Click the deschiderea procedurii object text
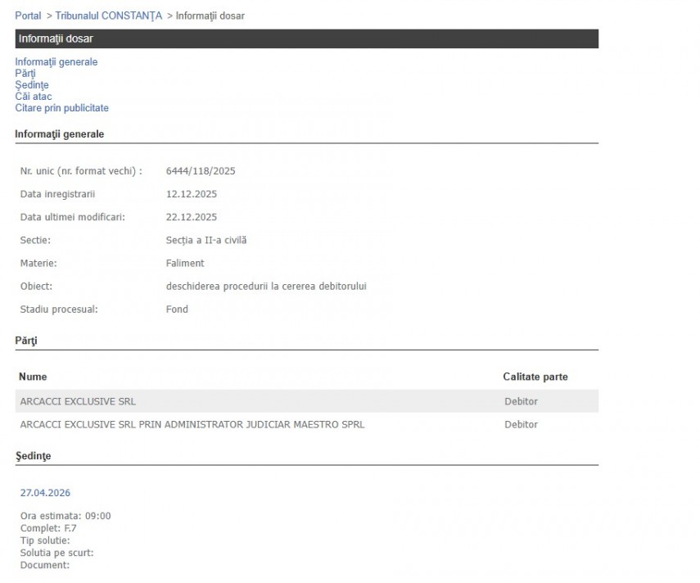This screenshot has width=700, height=583. pyautogui.click(x=265, y=286)
